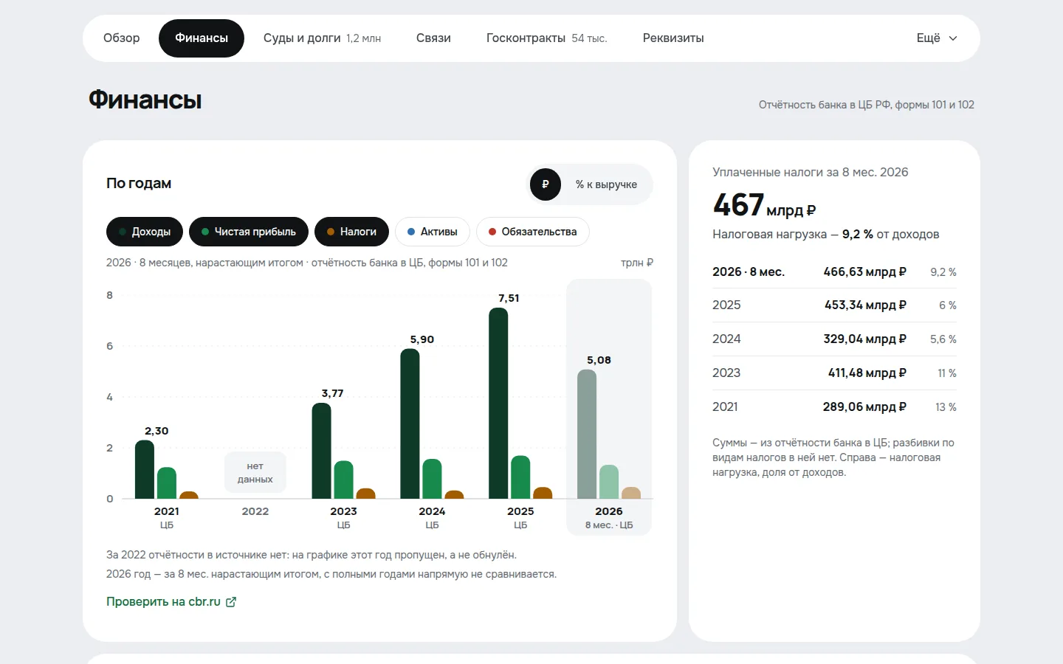Image resolution: width=1063 pixels, height=664 pixels.
Task: Click the 13 % tax load for 2021
Action: point(946,407)
